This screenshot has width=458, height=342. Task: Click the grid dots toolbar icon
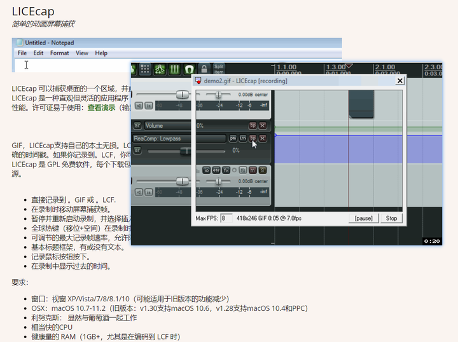coord(145,69)
